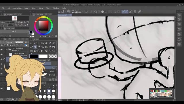This screenshot has height=104, width=184.
Task: Click the black main color swatch
Action: (x=34, y=56)
